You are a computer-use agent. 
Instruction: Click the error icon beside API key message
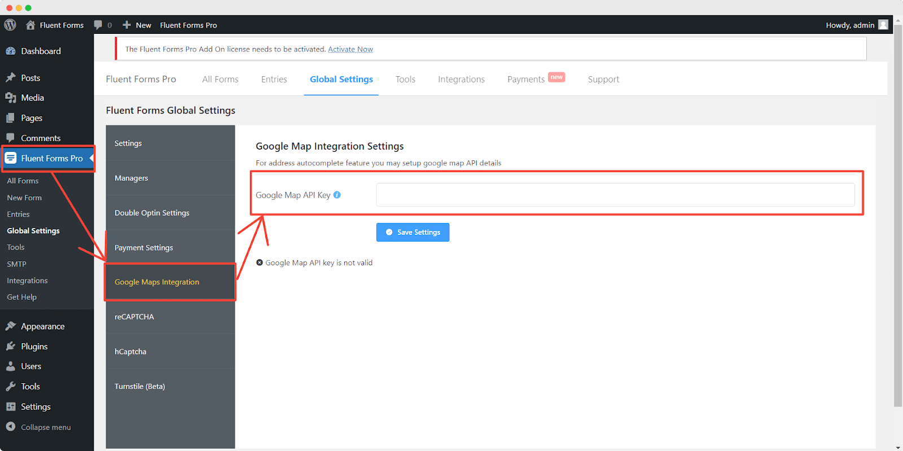pos(260,262)
